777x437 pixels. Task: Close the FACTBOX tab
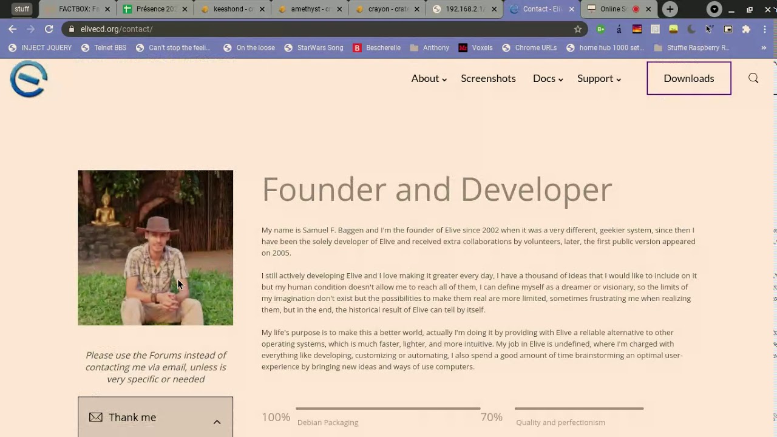pos(107,9)
